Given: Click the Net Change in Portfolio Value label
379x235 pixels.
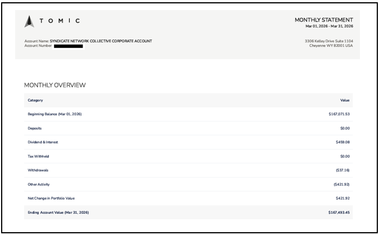Looking at the screenshot, I should [51, 198].
